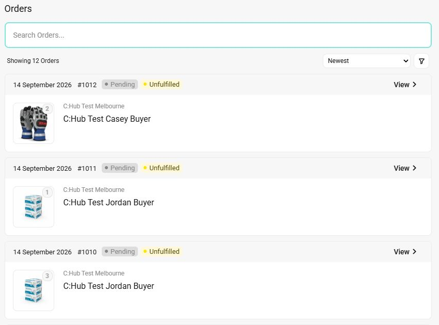439x325 pixels.
Task: Click C:Hub Test Melbourne in order #1012
Action: point(94,106)
